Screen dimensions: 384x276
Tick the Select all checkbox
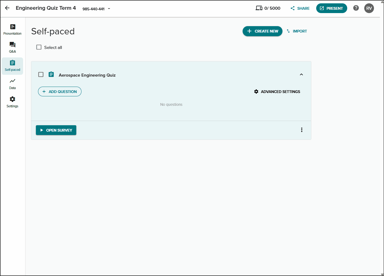pos(39,47)
